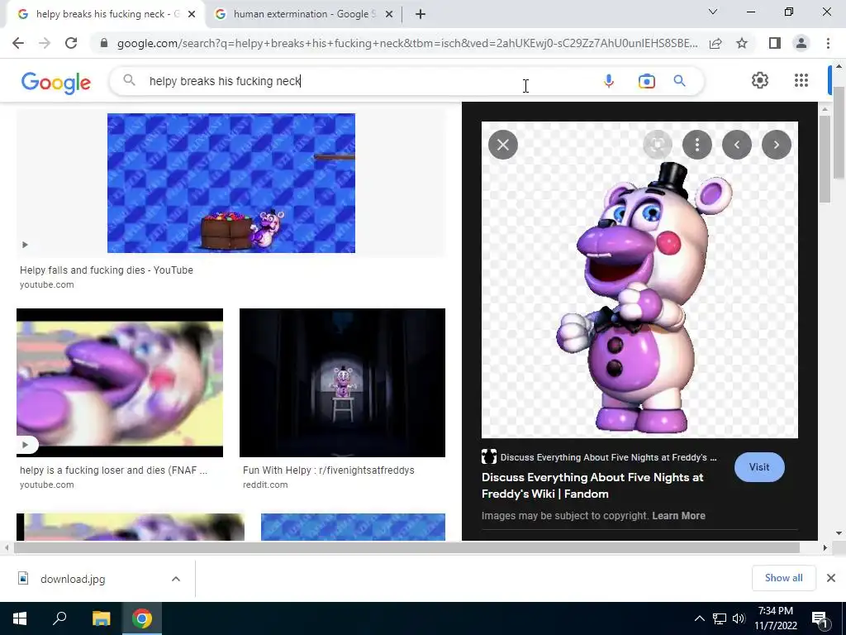
Task: Click the Google logo
Action: click(x=56, y=82)
